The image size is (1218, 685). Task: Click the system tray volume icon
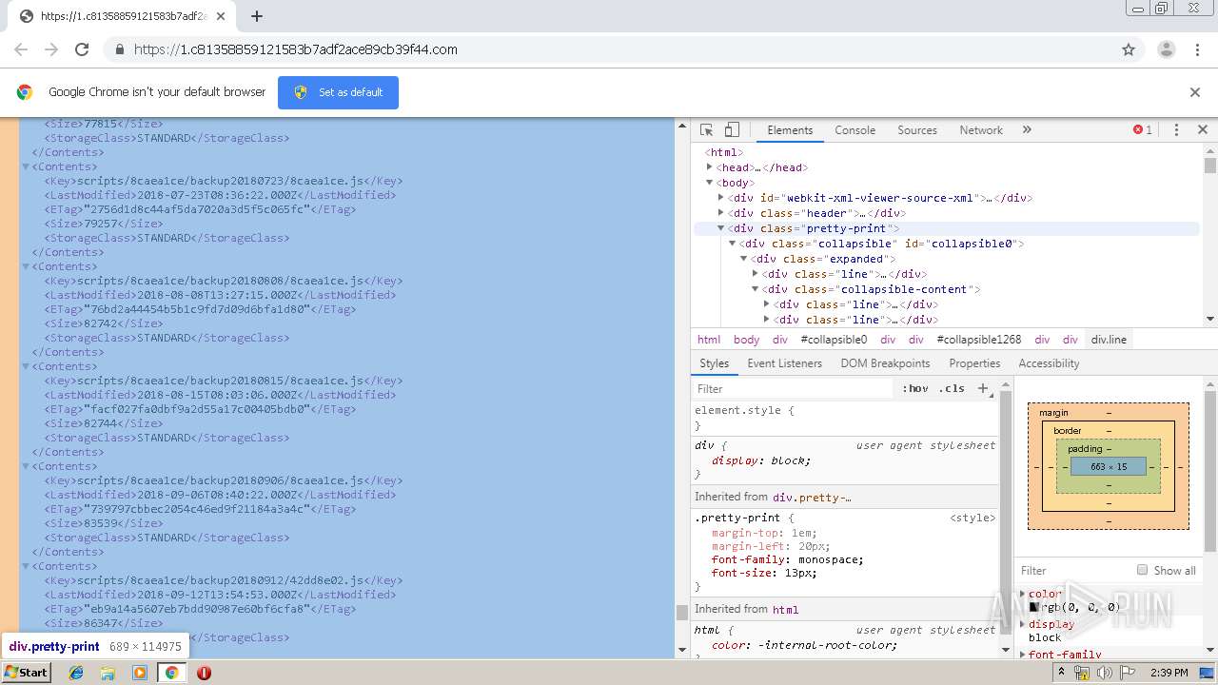point(1104,673)
